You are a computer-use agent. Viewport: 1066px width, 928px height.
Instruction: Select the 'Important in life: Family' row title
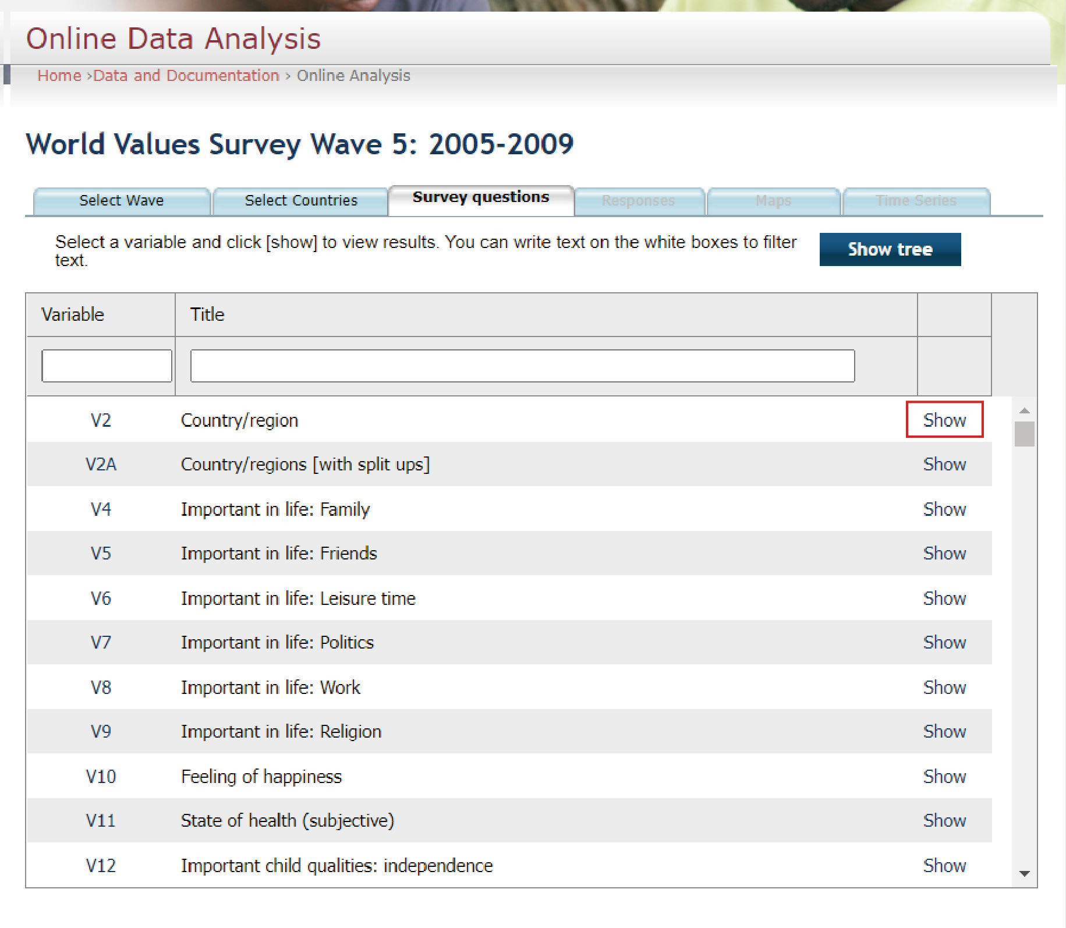(x=275, y=509)
